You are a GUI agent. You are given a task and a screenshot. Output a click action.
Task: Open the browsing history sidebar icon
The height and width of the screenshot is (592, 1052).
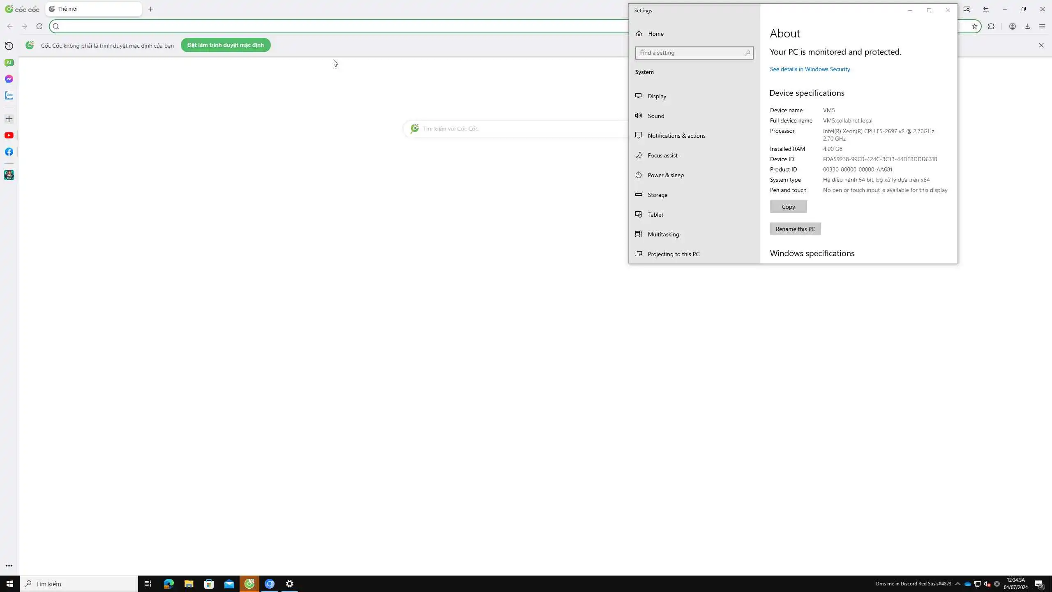click(x=9, y=46)
